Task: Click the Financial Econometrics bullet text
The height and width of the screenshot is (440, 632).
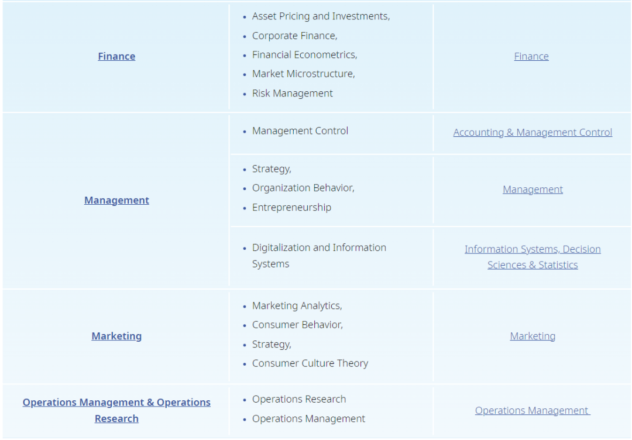Action: [x=304, y=55]
